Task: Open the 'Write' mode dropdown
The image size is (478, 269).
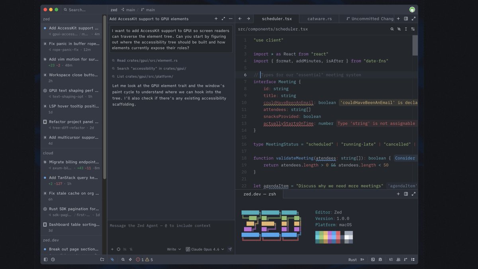Action: 174,249
